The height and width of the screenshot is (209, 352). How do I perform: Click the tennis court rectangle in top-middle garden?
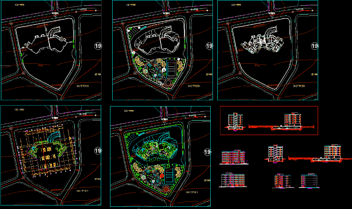tap(169, 69)
